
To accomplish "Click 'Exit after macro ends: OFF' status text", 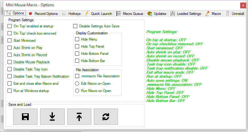I will [170, 72].
